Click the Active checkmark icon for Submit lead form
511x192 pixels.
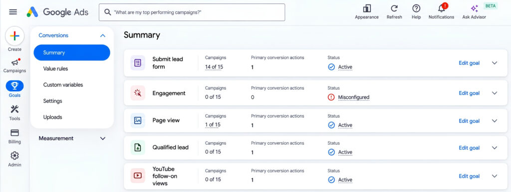[331, 67]
